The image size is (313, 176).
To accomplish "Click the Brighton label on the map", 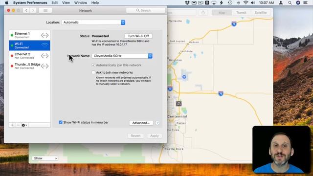I will [175, 60].
